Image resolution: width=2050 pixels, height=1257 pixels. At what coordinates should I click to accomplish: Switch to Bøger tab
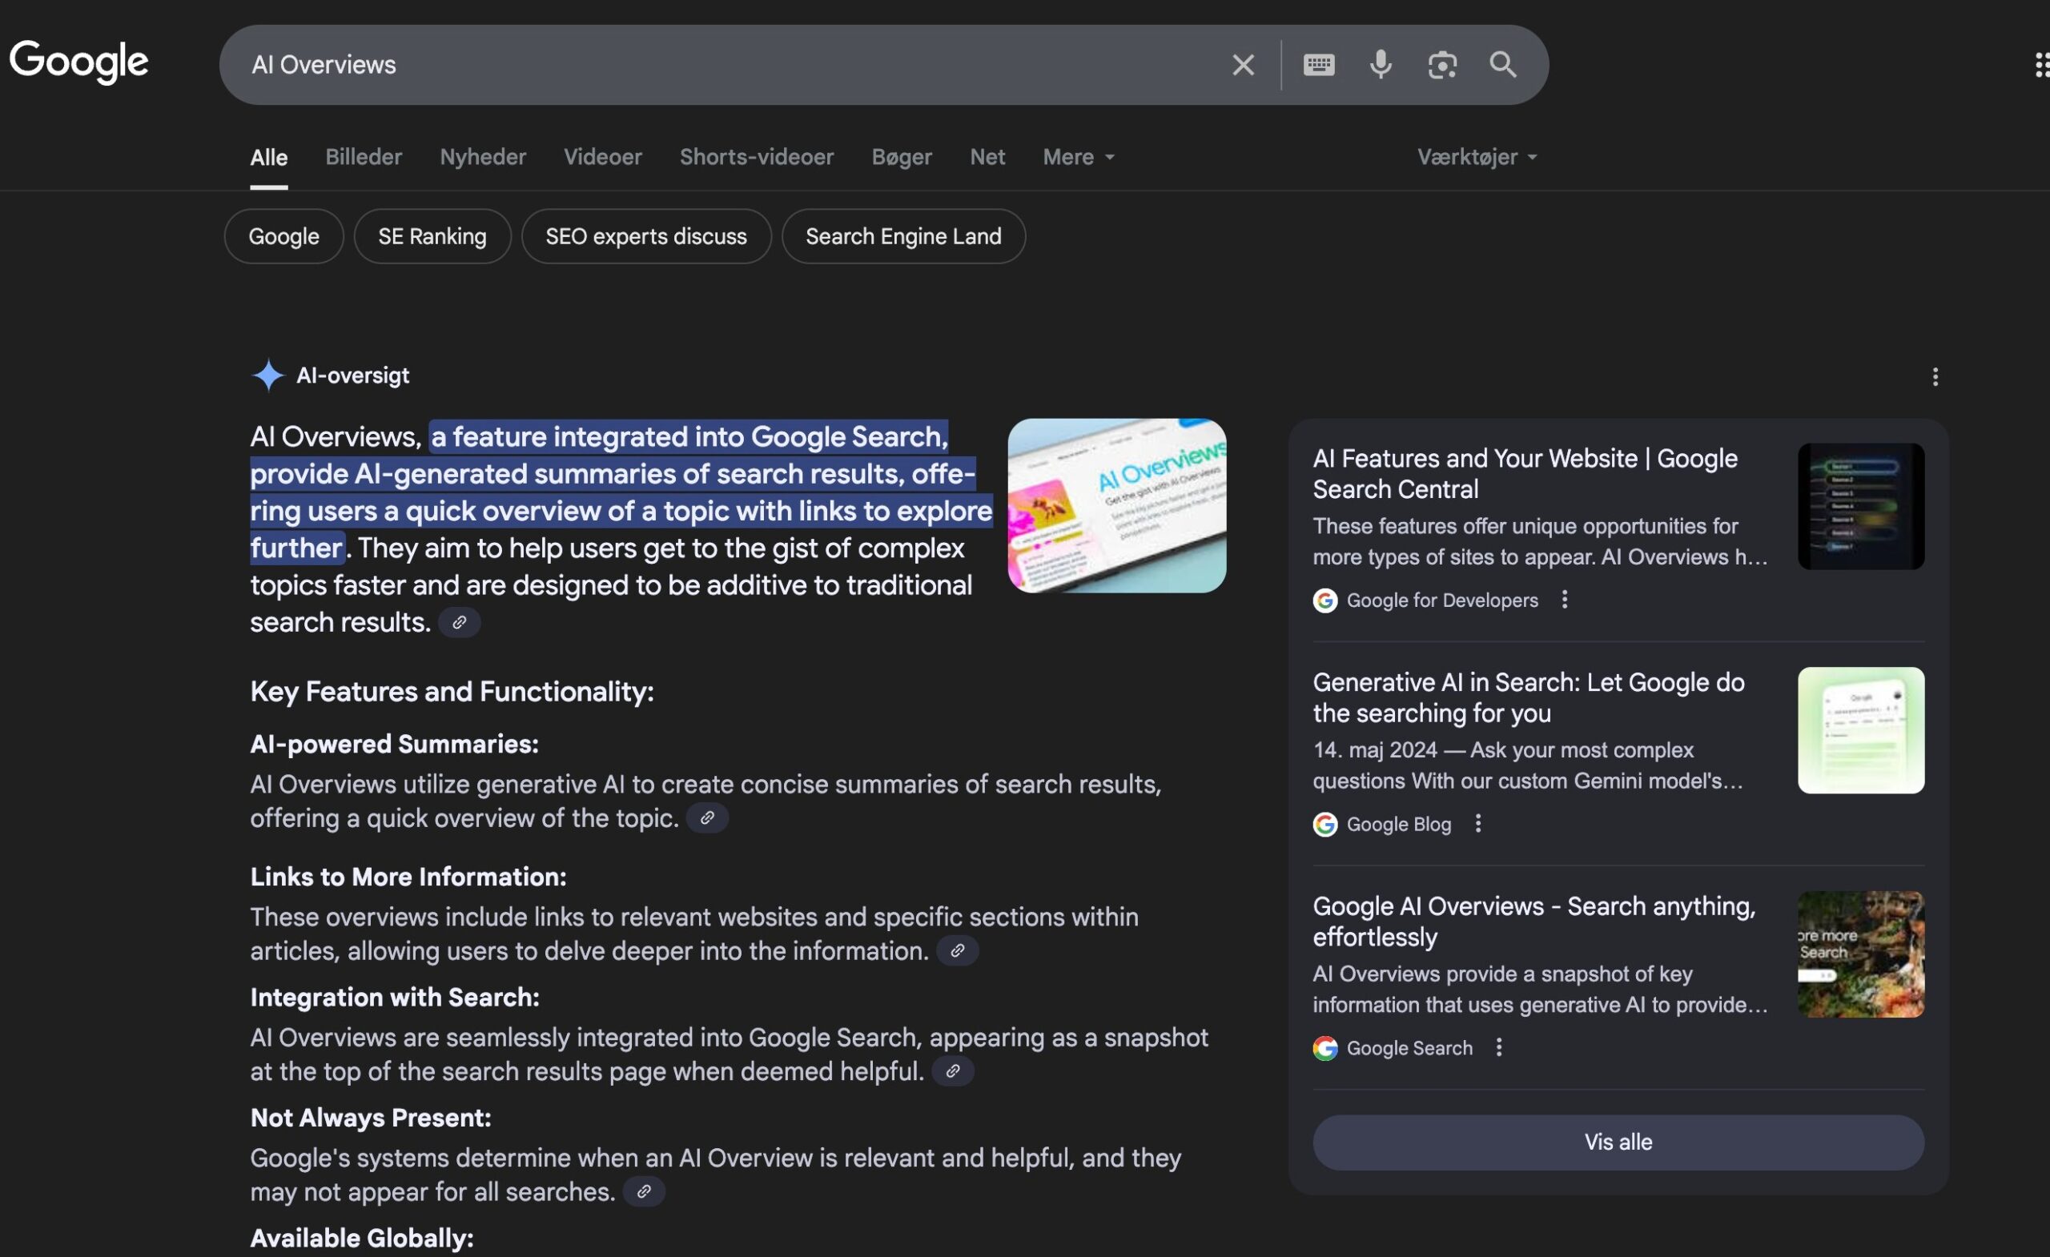(x=901, y=157)
